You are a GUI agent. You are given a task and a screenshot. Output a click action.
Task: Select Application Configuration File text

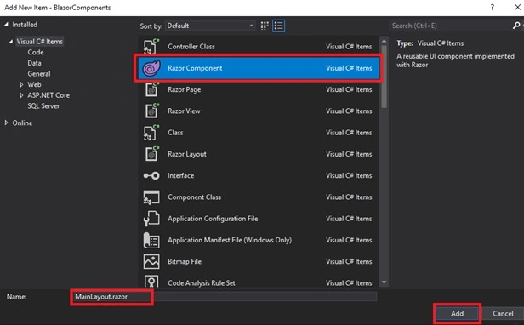pyautogui.click(x=213, y=219)
